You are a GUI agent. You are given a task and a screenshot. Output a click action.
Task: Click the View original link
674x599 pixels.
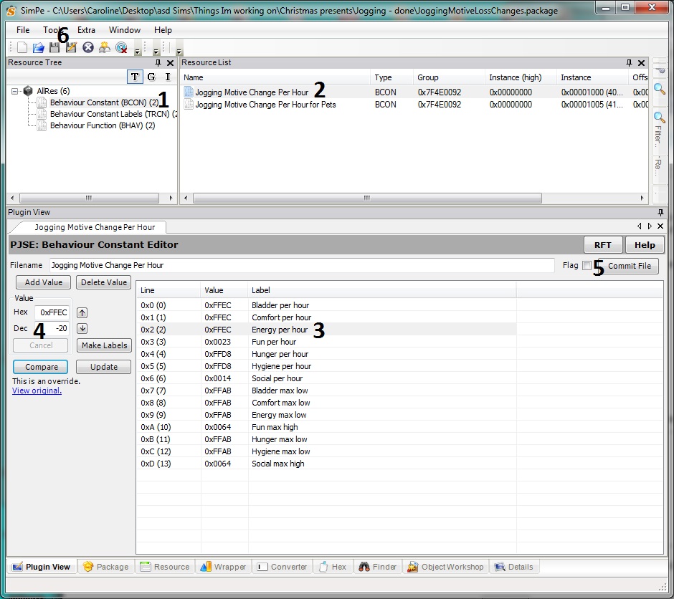pos(37,390)
